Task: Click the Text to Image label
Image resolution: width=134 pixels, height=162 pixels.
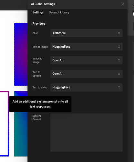Action: coord(40,47)
